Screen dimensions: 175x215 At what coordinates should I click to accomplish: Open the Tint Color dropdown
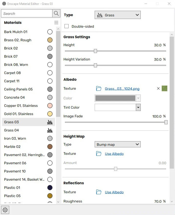tap(138, 107)
